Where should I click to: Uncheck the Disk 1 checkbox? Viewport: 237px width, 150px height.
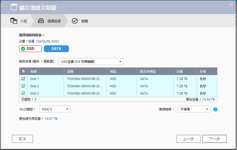(x=23, y=79)
